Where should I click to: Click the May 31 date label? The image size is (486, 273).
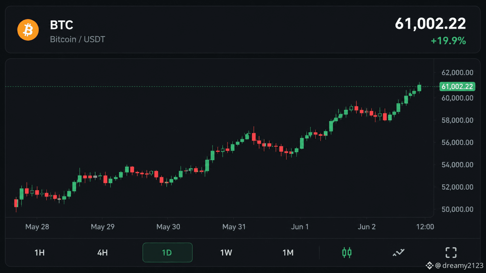[234, 227]
